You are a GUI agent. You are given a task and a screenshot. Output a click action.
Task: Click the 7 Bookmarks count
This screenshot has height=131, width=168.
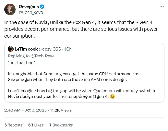coord(61,125)
